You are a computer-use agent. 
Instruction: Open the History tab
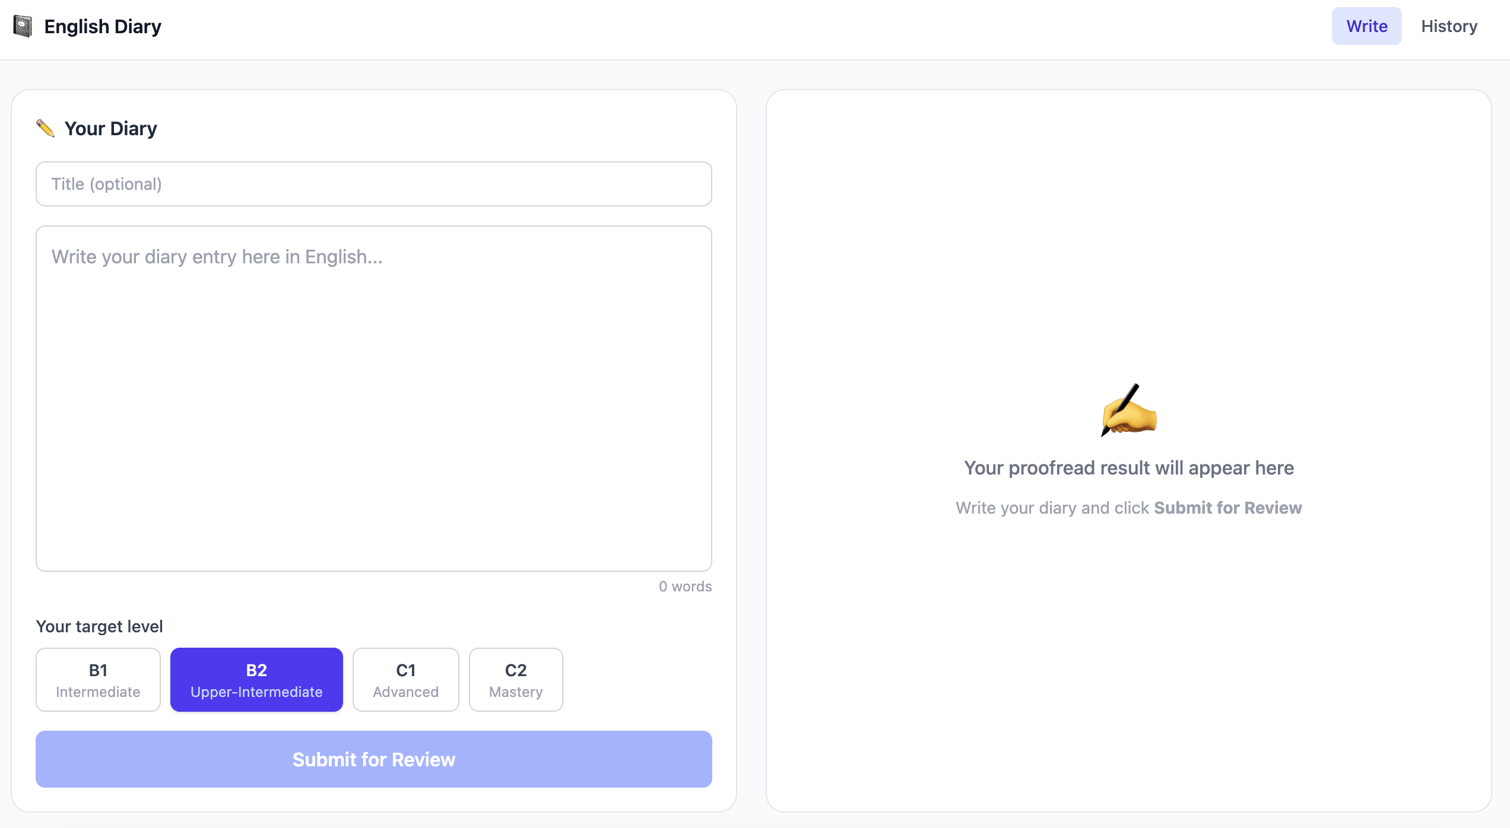(1449, 26)
